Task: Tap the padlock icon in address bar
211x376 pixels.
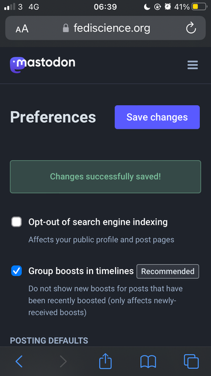Action: (66, 28)
